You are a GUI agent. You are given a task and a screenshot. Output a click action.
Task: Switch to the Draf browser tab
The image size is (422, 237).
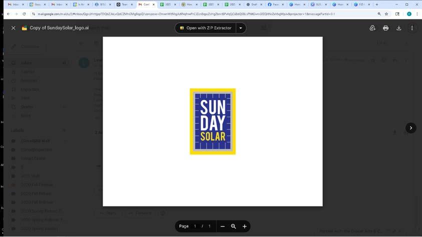pyautogui.click(x=253, y=4)
